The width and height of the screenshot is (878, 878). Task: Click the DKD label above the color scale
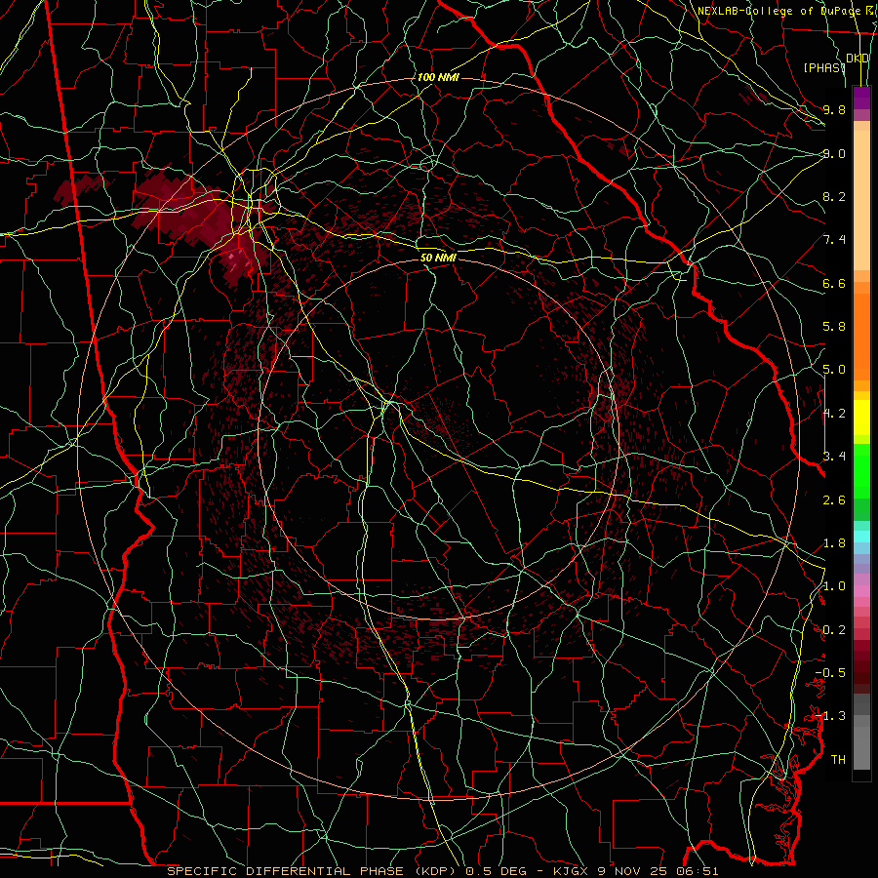(x=858, y=59)
